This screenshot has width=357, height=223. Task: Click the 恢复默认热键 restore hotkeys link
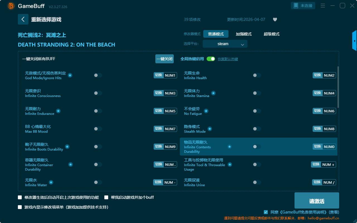[228, 59]
